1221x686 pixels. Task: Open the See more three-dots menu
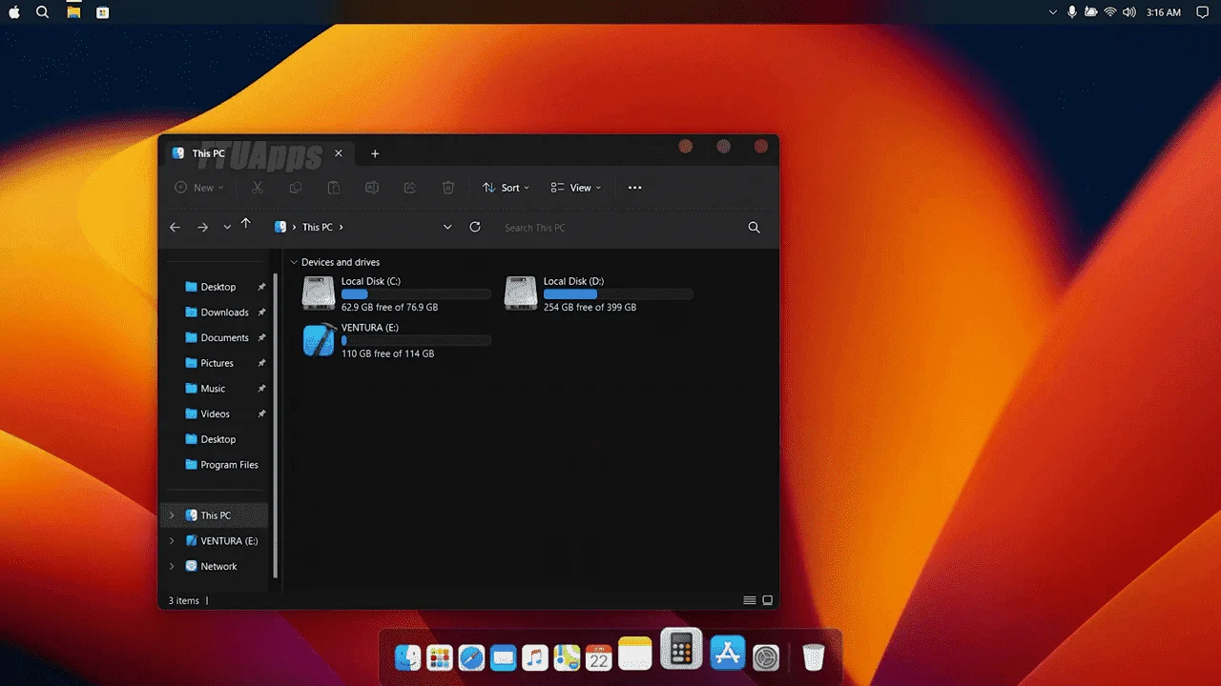(635, 188)
